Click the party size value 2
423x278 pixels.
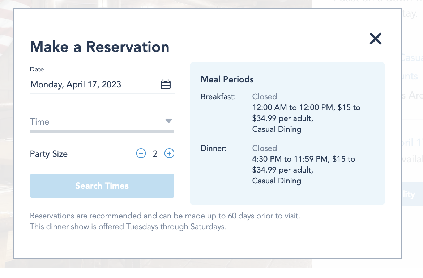(155, 154)
